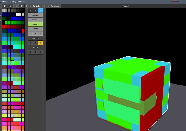Click the next '>' brush arrow
This screenshot has width=186, height=131.
coord(41,33)
